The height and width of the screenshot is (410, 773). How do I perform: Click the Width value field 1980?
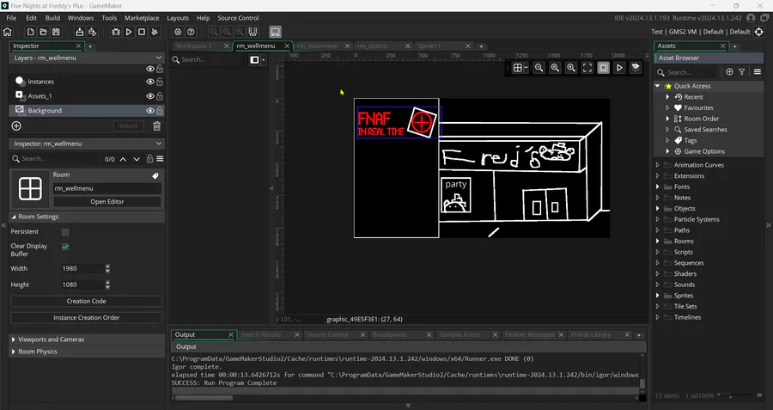[x=82, y=269]
